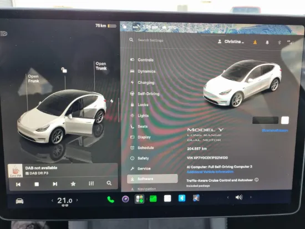Tap the 21.0 temperature display
Image resolution: width=305 pixels, height=229 pixels.
click(x=65, y=201)
